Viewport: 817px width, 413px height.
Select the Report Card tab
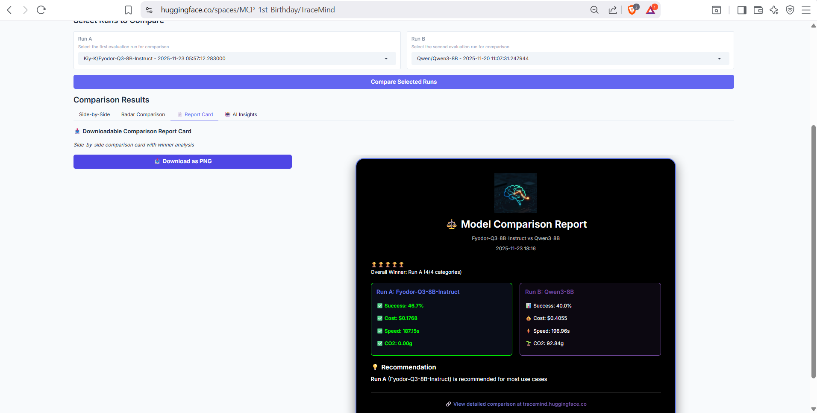(x=195, y=114)
